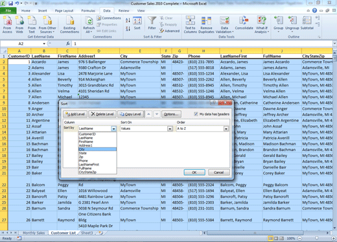Open the Monthly Sales sheet tab
Screen dimensions: 337x242
pyautogui.click(x=34, y=233)
